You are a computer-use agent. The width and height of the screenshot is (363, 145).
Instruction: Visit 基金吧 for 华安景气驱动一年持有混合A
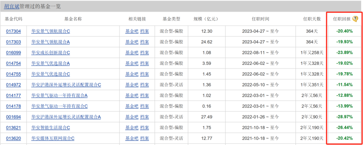click(132, 96)
